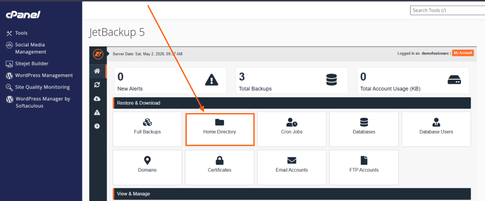The image size is (485, 201).
Task: Open the JetBackup restore refresh icon
Action: click(x=97, y=85)
